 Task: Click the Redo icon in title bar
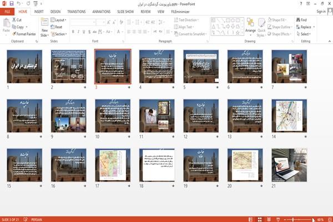pyautogui.click(x=28, y=4)
